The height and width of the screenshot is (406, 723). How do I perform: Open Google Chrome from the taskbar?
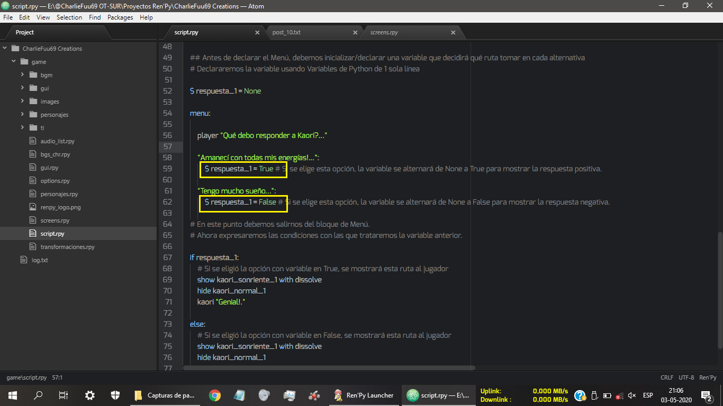point(214,395)
